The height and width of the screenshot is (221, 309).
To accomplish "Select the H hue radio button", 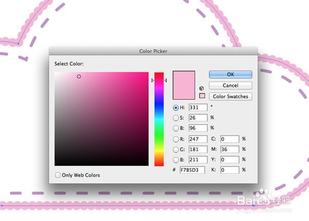I will [176, 108].
